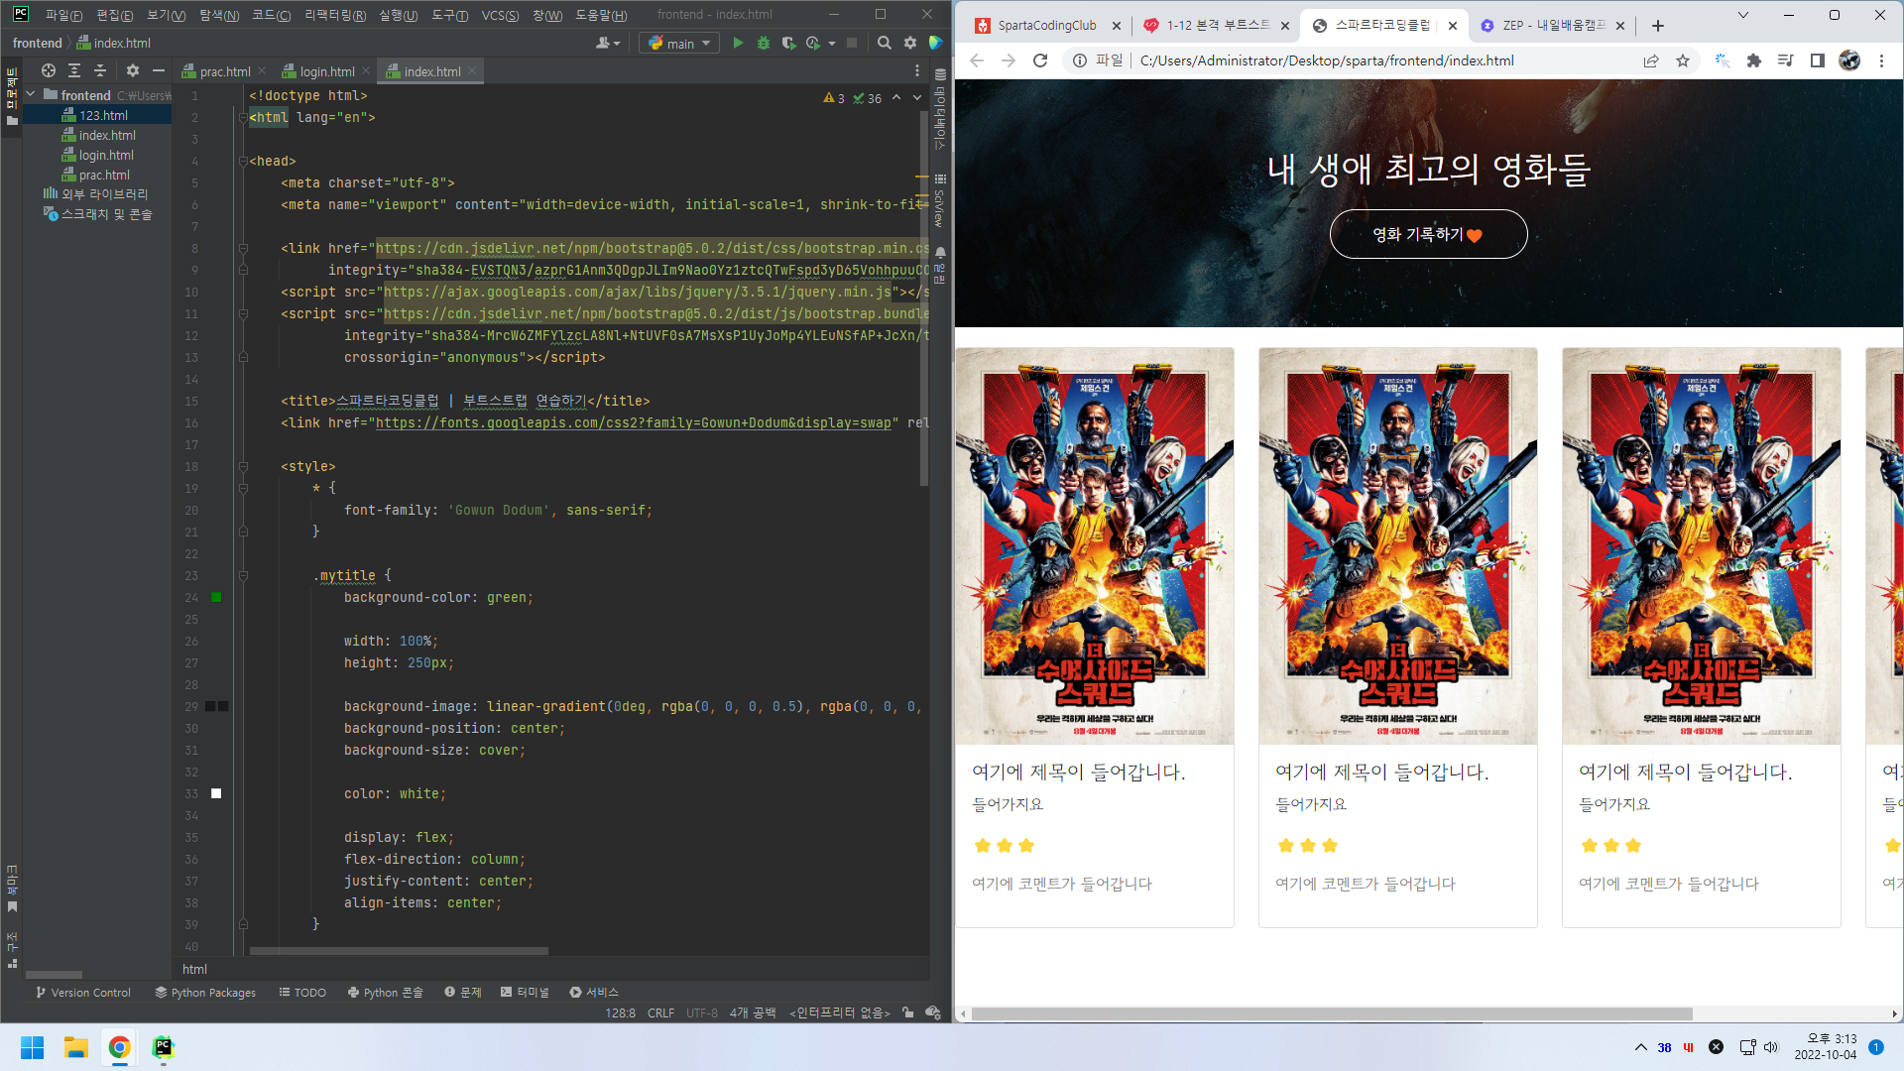Open PyCharm IDE settings gear
Viewport: 1904px width, 1071px height.
tap(910, 43)
